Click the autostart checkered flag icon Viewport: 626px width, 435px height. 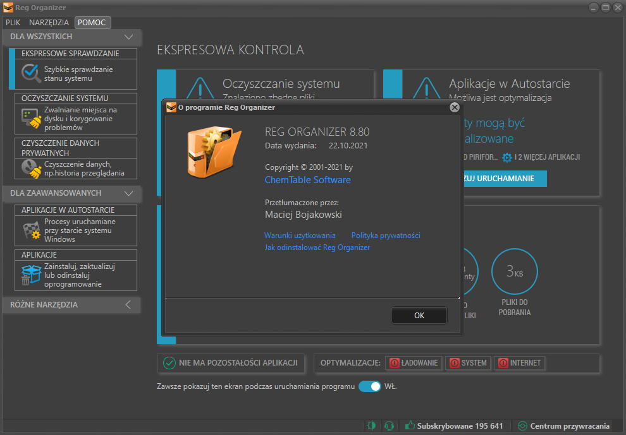(x=31, y=231)
